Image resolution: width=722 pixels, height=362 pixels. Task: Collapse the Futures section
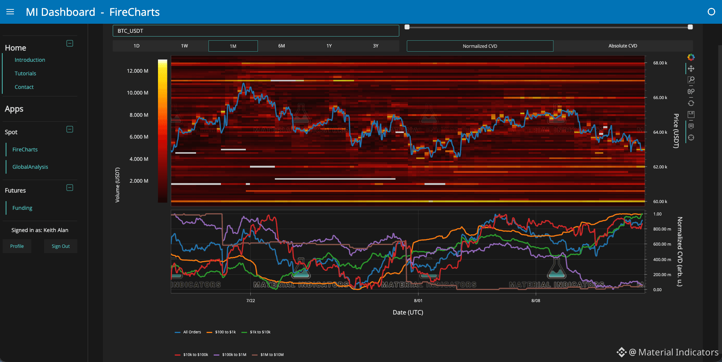(70, 188)
